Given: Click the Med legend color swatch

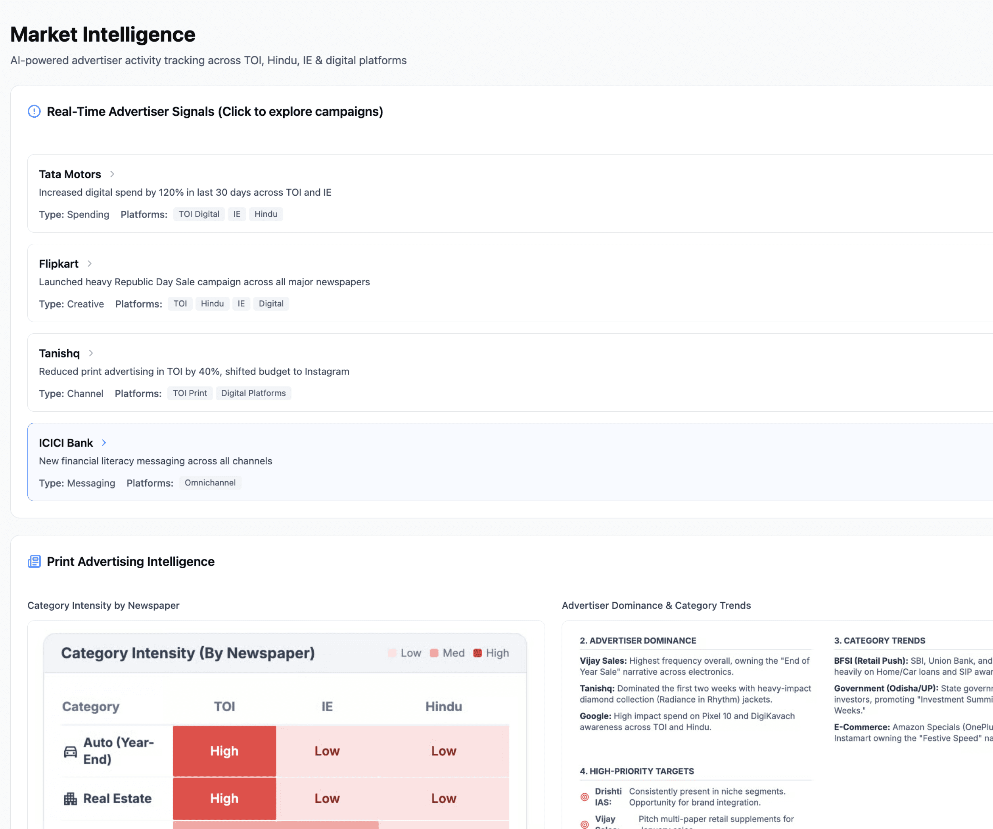Looking at the screenshot, I should 434,653.
